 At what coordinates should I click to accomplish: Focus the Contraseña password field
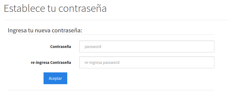pos(147,47)
